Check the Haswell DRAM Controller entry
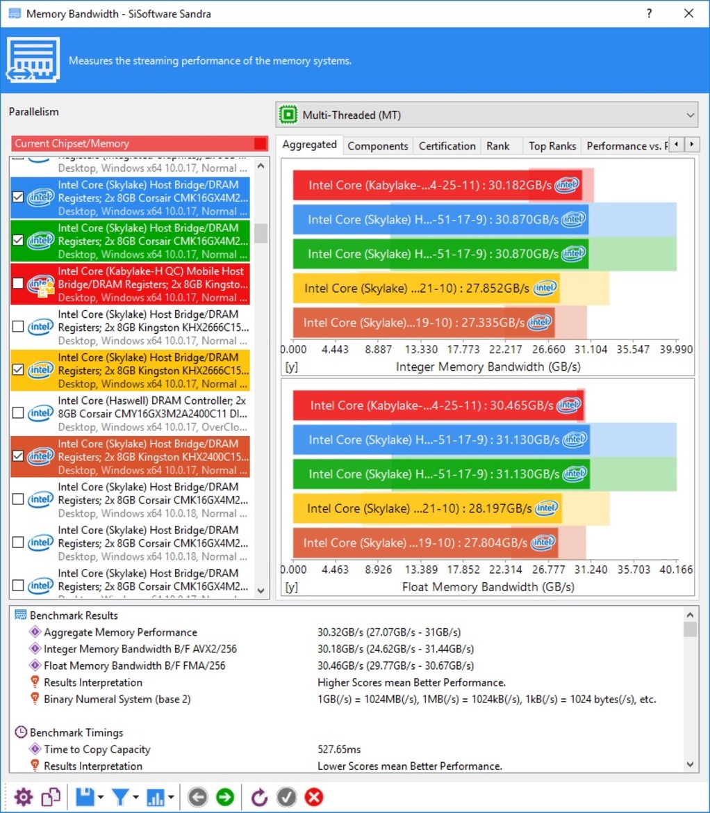 [18, 412]
